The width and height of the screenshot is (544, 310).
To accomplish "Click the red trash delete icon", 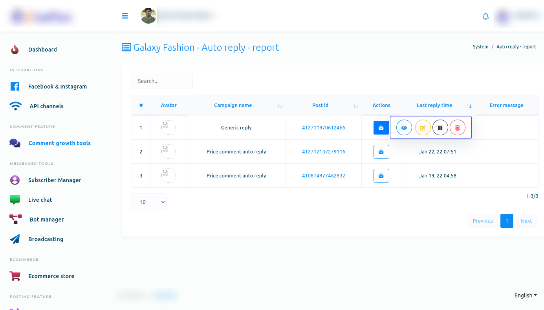I will pos(457,128).
